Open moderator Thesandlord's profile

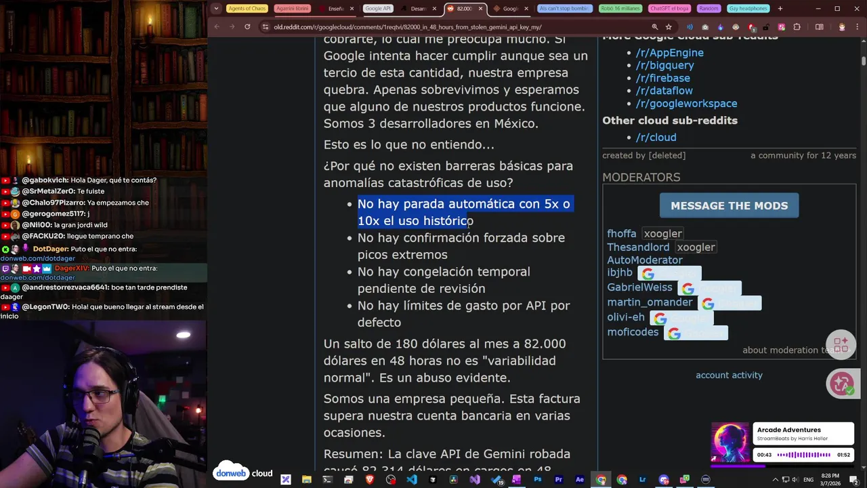tap(638, 247)
